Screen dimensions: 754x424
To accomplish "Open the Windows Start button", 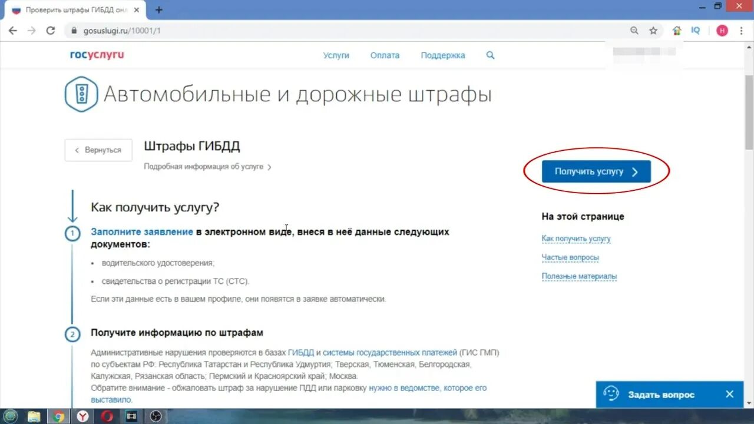I will [x=11, y=416].
